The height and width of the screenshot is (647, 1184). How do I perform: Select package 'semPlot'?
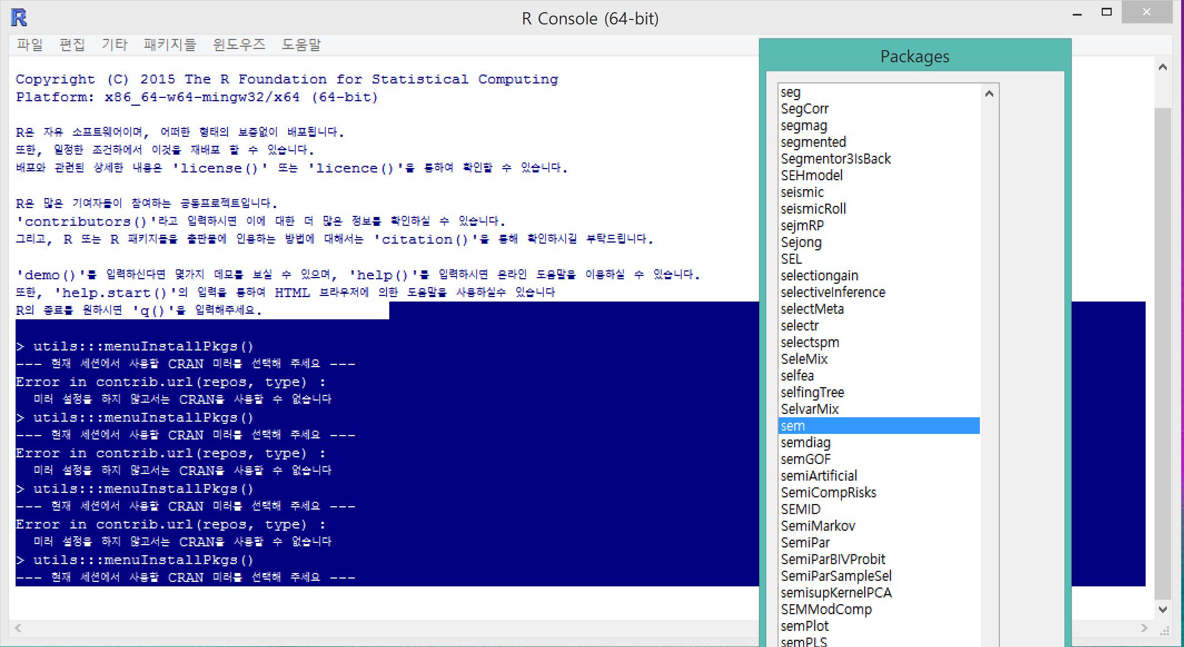[879, 626]
